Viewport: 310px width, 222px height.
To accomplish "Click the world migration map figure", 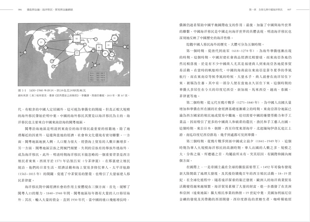I will (74, 54).
